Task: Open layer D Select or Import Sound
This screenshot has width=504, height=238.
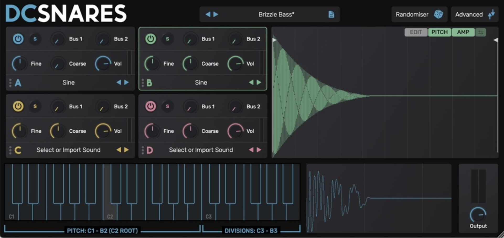Action: coord(201,150)
